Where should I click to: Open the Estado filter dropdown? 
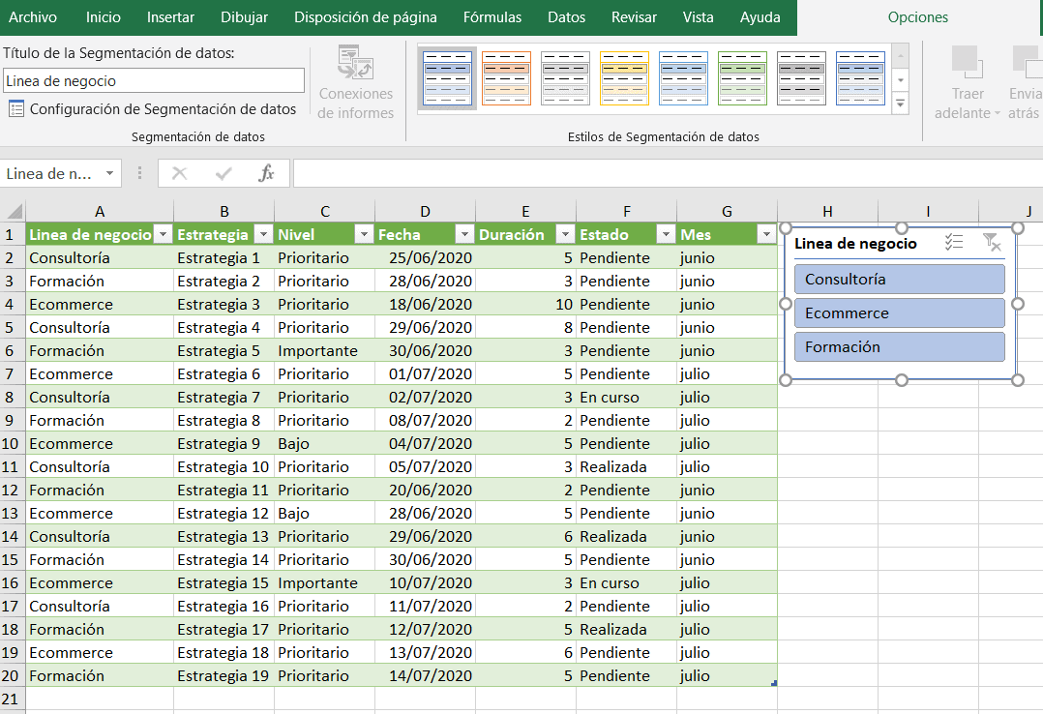tap(666, 234)
